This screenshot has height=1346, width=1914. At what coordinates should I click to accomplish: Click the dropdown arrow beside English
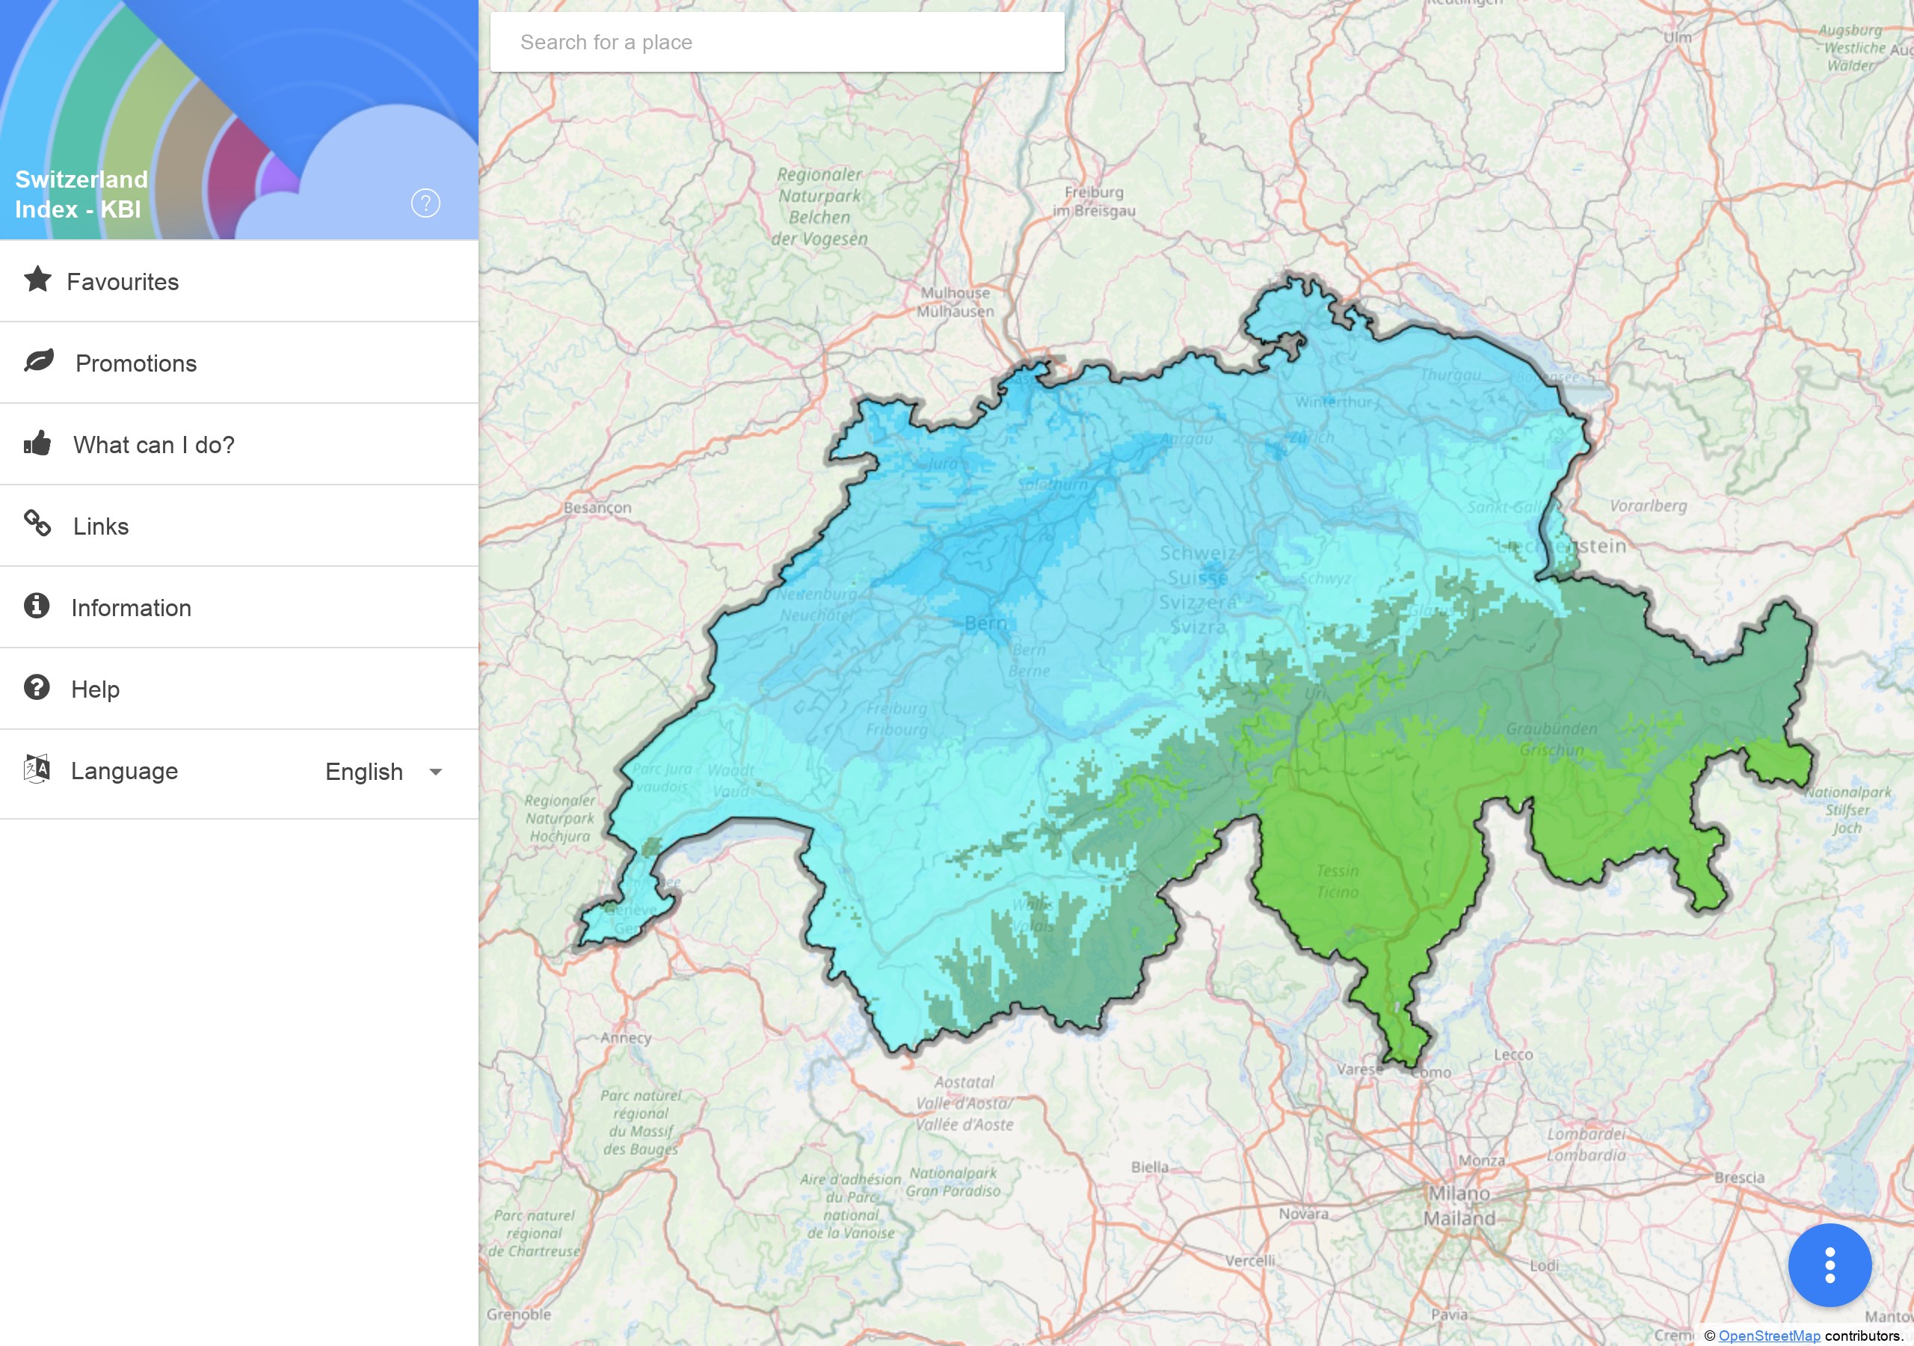[x=435, y=772]
